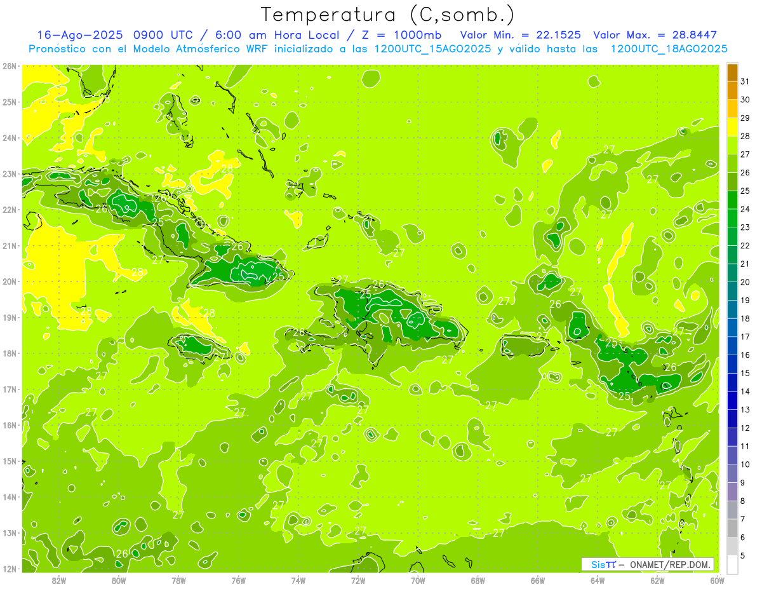This screenshot has width=762, height=589.
Task: Click the 'SisTT' logo text
Action: point(603,564)
